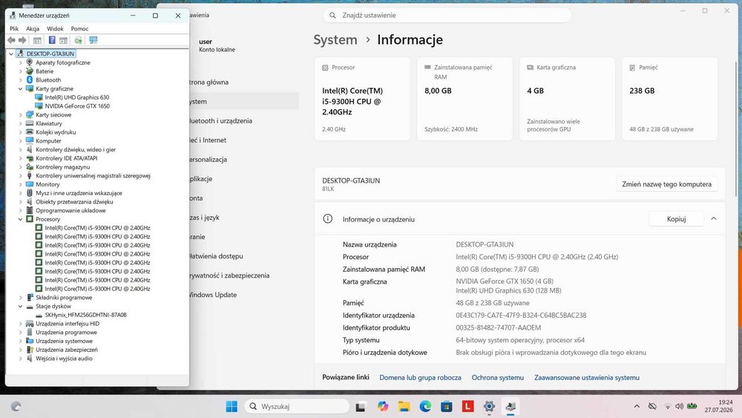
Task: Click the blue Help icon in Device Manager toolbar
Action: coord(52,40)
